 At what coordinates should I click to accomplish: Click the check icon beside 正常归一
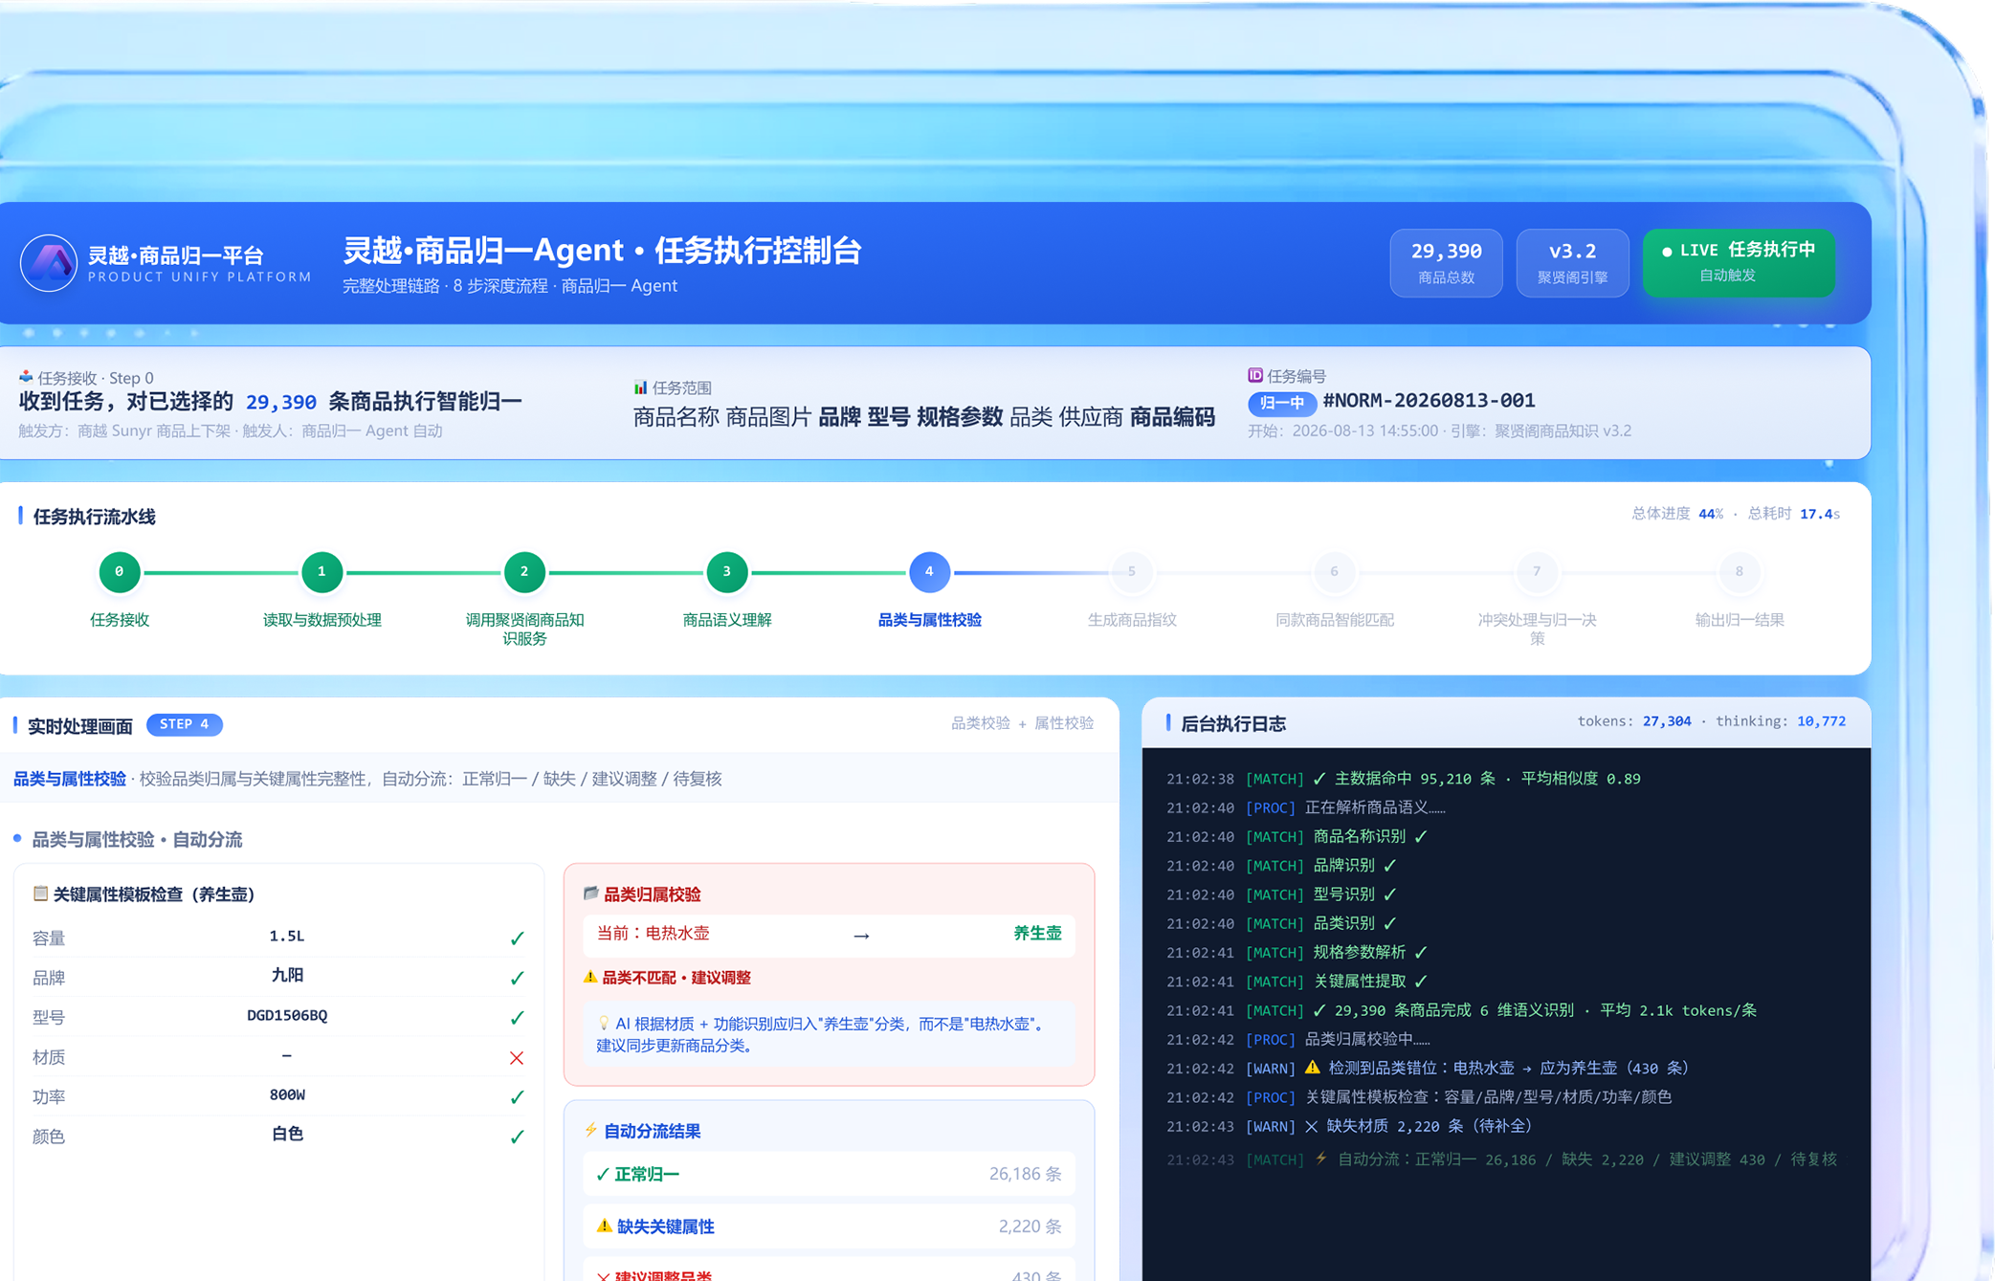pos(603,1174)
